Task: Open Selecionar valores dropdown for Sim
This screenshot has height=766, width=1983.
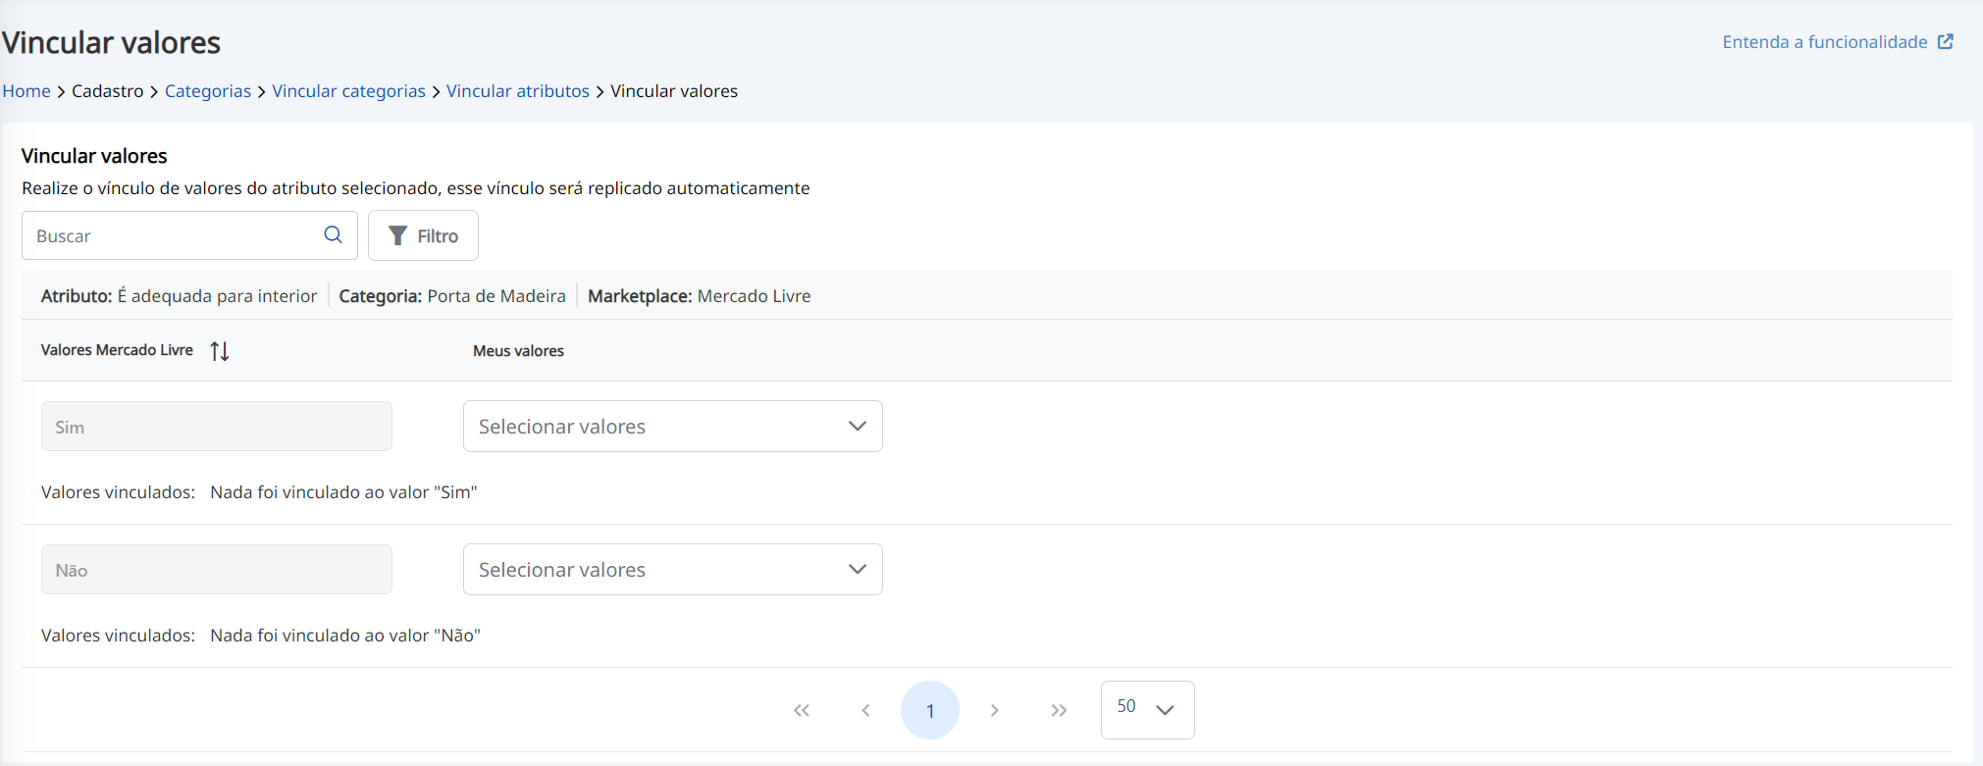Action: (x=673, y=427)
